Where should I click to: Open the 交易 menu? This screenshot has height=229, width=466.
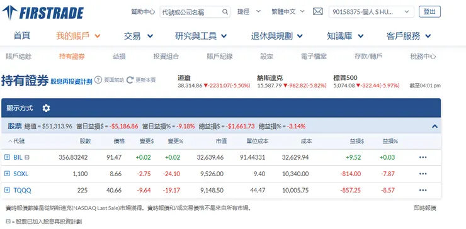[138, 36]
